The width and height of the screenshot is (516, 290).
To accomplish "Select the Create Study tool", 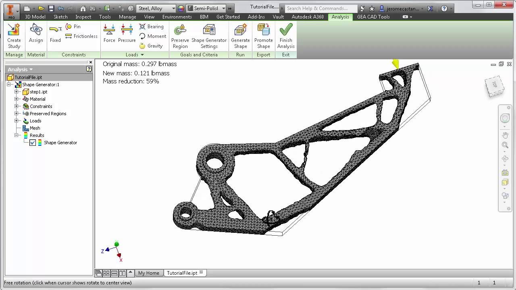I will 14,35.
